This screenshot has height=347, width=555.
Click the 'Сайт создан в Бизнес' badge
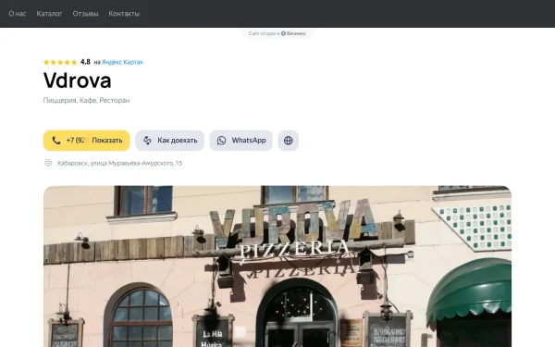277,33
